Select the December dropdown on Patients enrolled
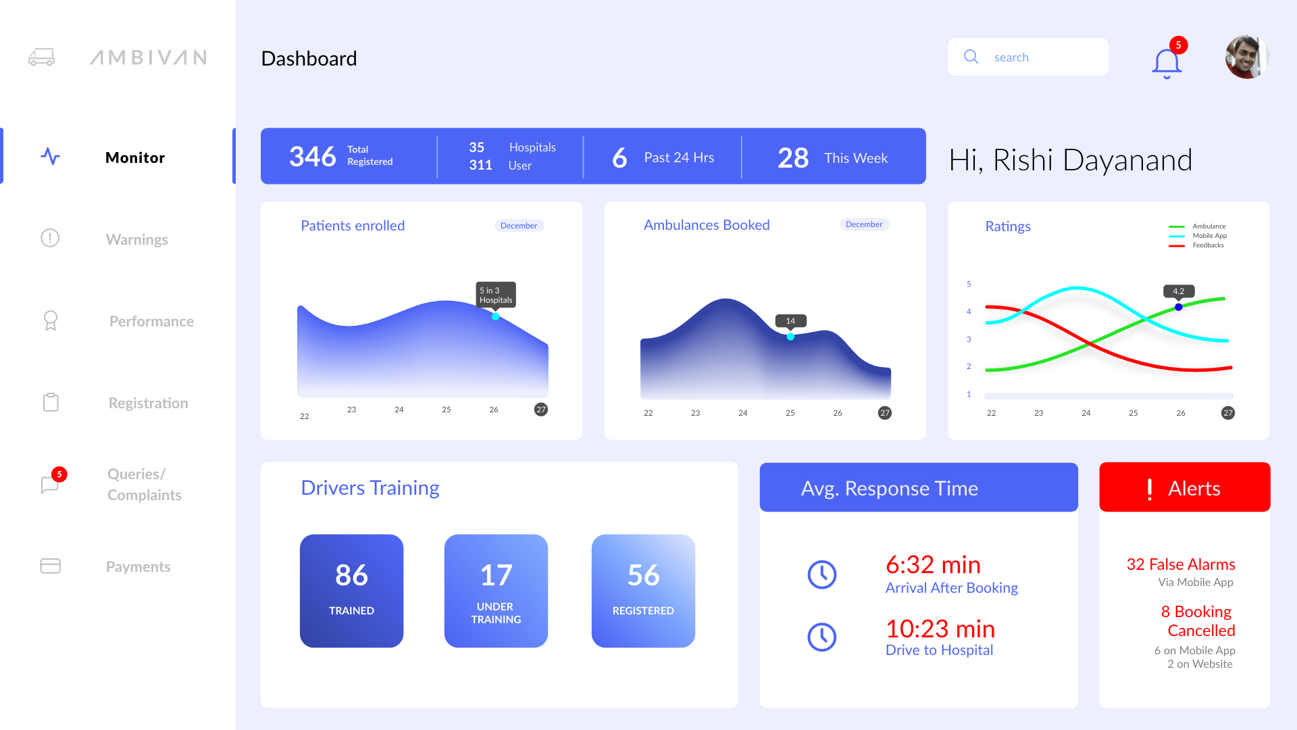Image resolution: width=1297 pixels, height=730 pixels. 517,224
